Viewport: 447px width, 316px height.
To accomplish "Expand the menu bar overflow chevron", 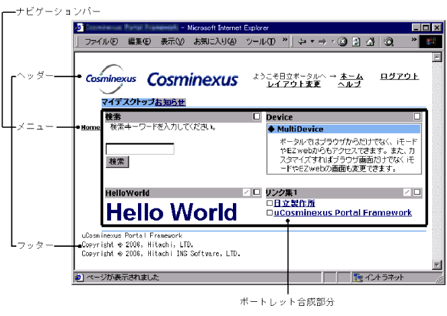I will (285, 40).
